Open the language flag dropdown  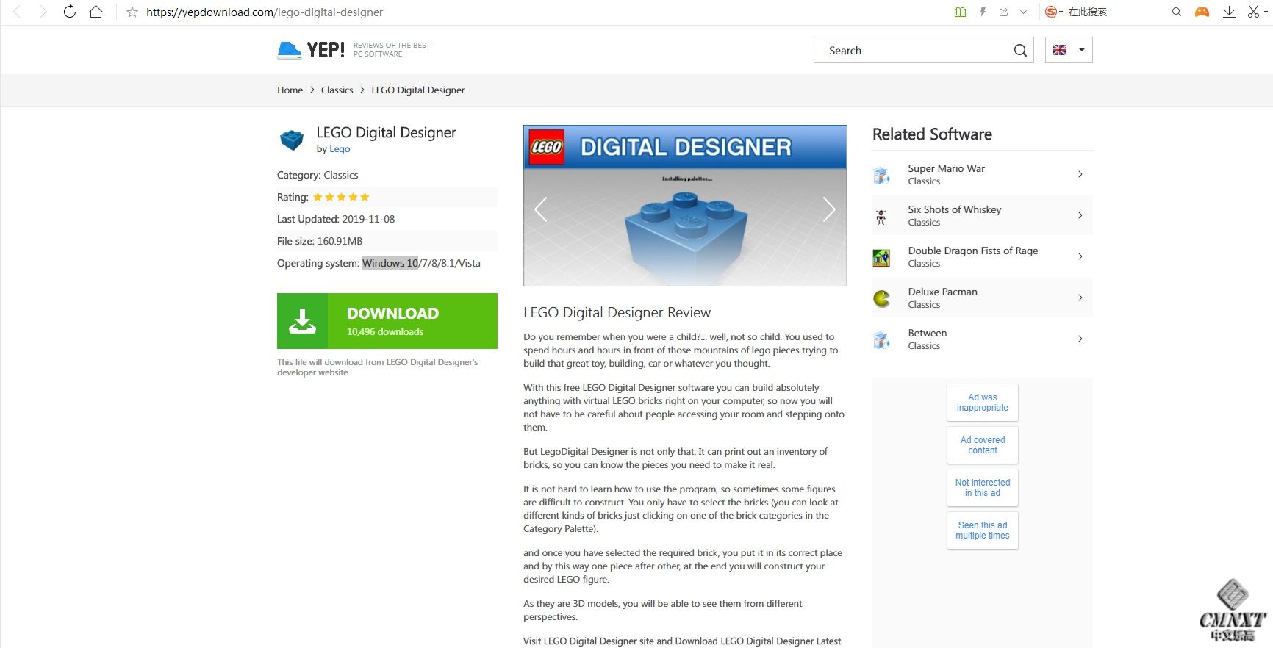(1069, 50)
